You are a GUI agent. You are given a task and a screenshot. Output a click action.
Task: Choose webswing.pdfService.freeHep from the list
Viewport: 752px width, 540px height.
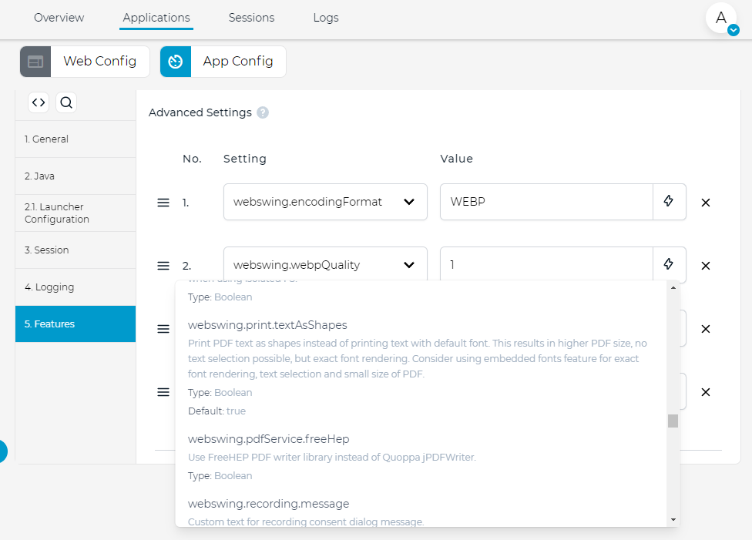(269, 439)
